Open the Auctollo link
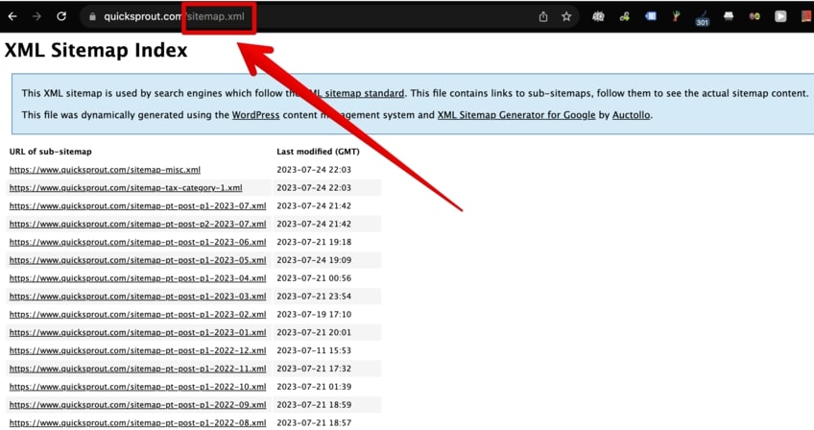 point(631,115)
